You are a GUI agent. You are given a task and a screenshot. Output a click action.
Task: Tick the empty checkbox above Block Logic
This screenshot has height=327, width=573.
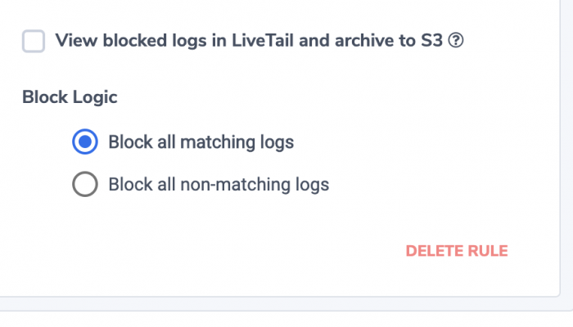[34, 41]
